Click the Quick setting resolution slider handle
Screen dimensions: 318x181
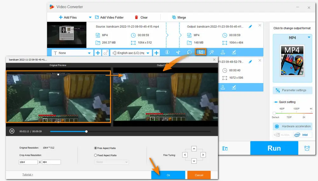click(274, 113)
